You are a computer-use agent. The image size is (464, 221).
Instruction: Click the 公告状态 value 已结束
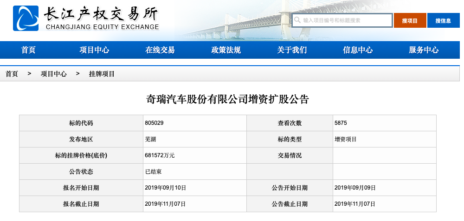point(153,172)
